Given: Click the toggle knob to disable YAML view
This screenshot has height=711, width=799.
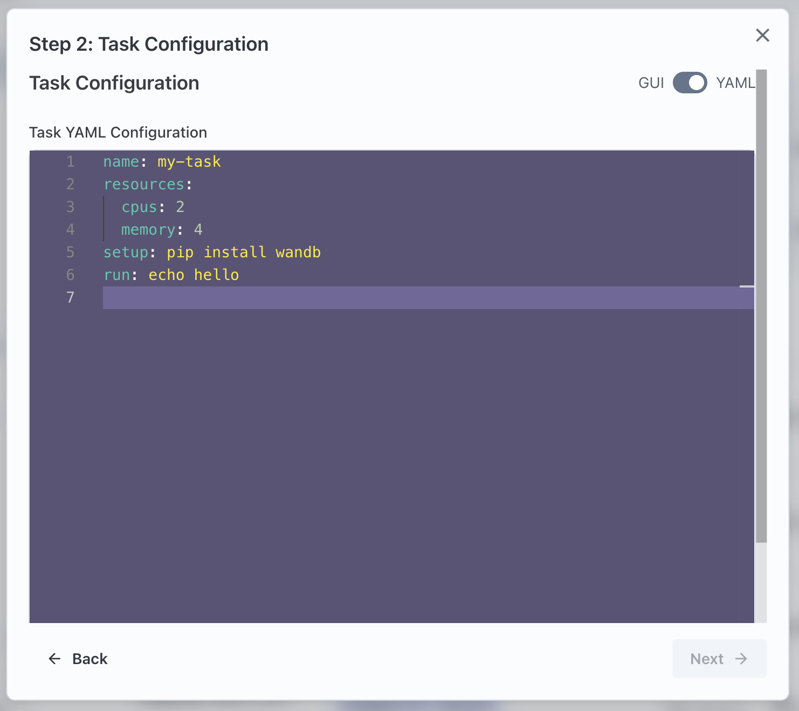Looking at the screenshot, I should (698, 83).
